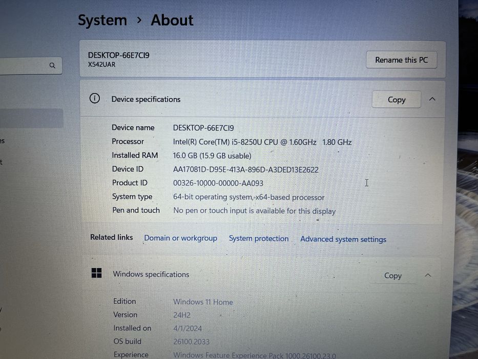Viewport: 478px width, 359px height.
Task: Click the Device specifications info icon
Action: 95,98
